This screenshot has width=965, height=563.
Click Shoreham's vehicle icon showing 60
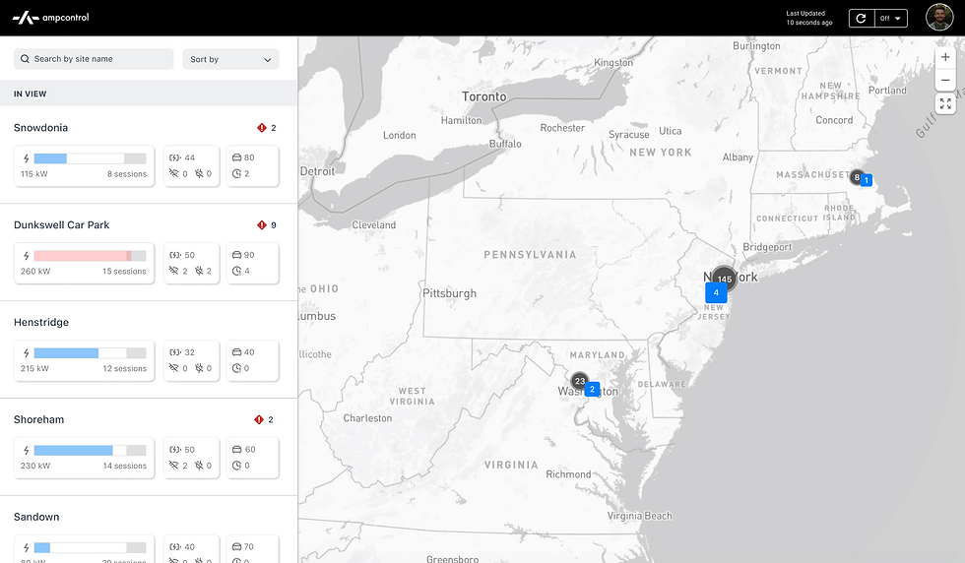tap(236, 449)
